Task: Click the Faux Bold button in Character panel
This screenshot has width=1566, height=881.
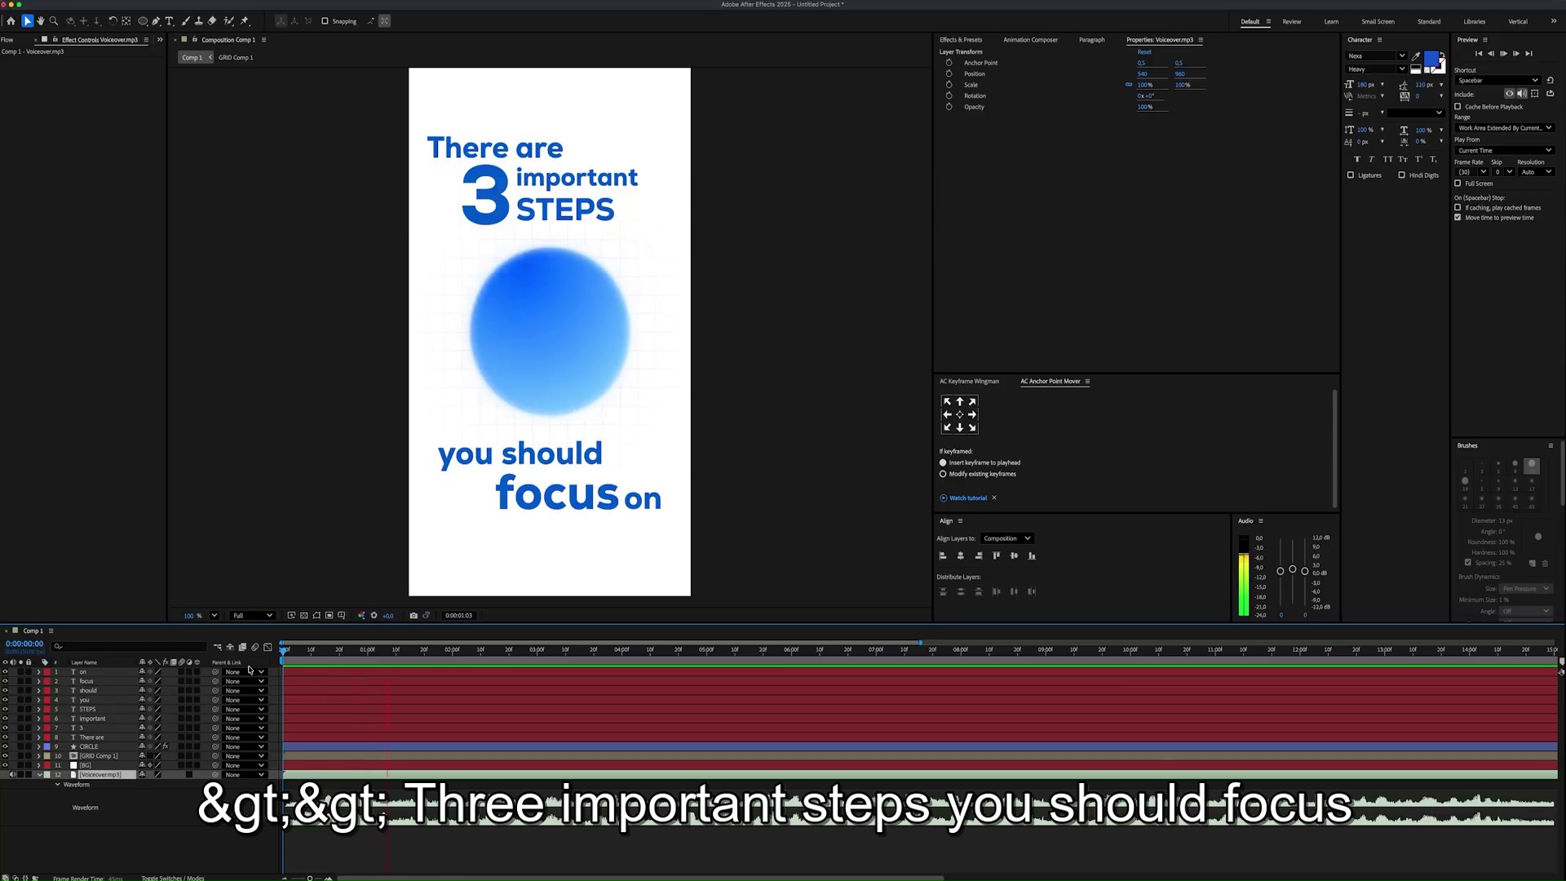Action: (1357, 159)
